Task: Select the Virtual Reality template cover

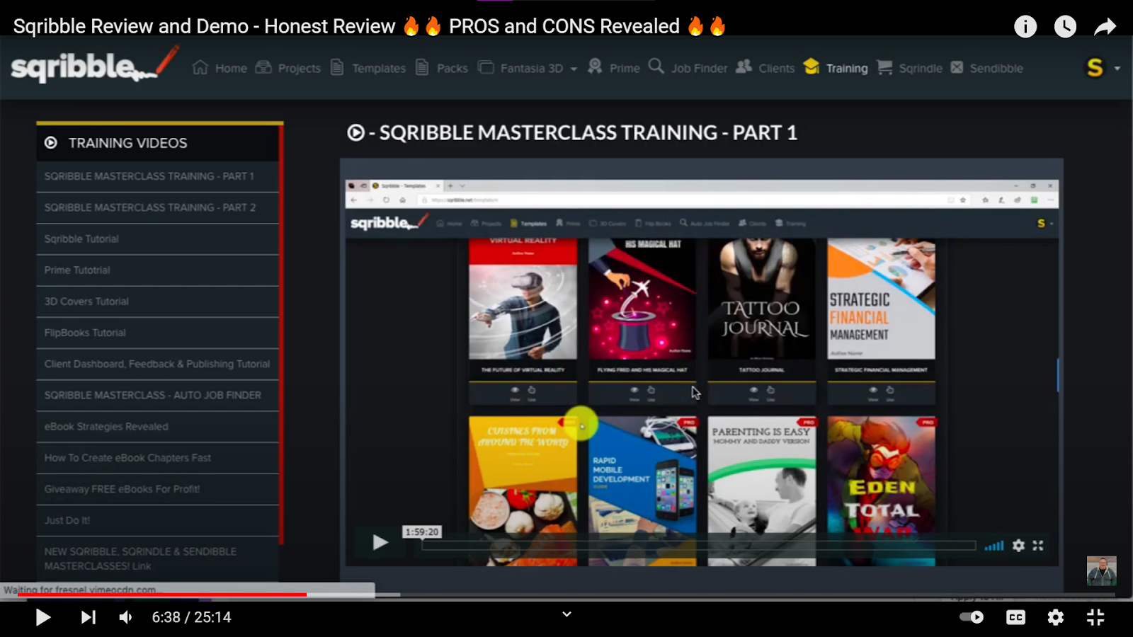Action: [x=523, y=299]
